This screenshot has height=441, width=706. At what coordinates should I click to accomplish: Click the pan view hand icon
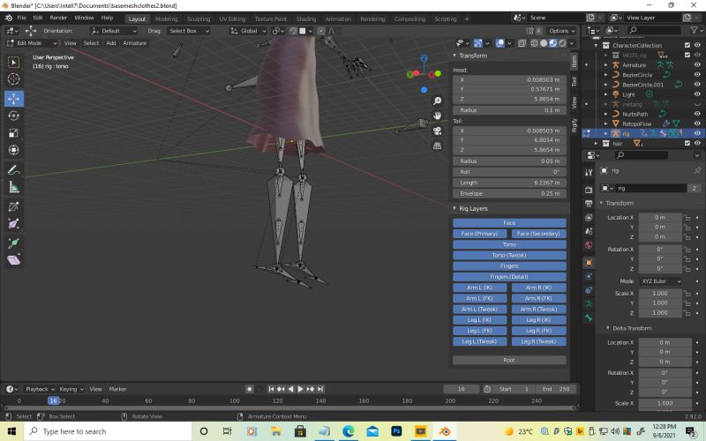437,116
